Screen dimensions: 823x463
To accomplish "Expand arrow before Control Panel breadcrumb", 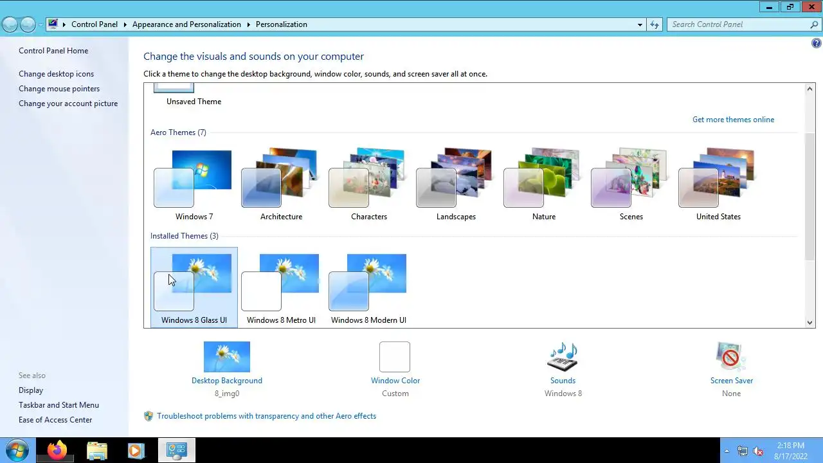I will click(64, 24).
